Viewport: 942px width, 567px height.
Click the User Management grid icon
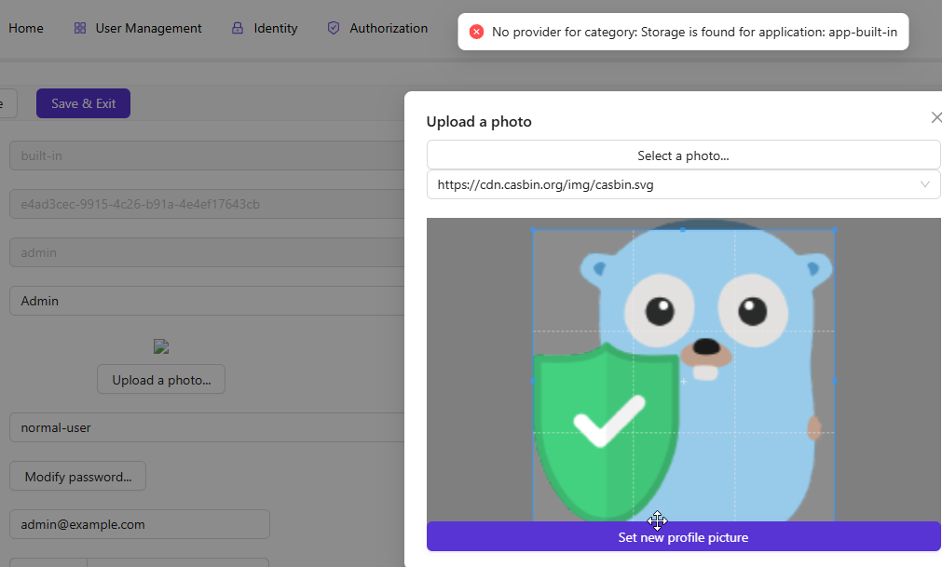click(80, 29)
